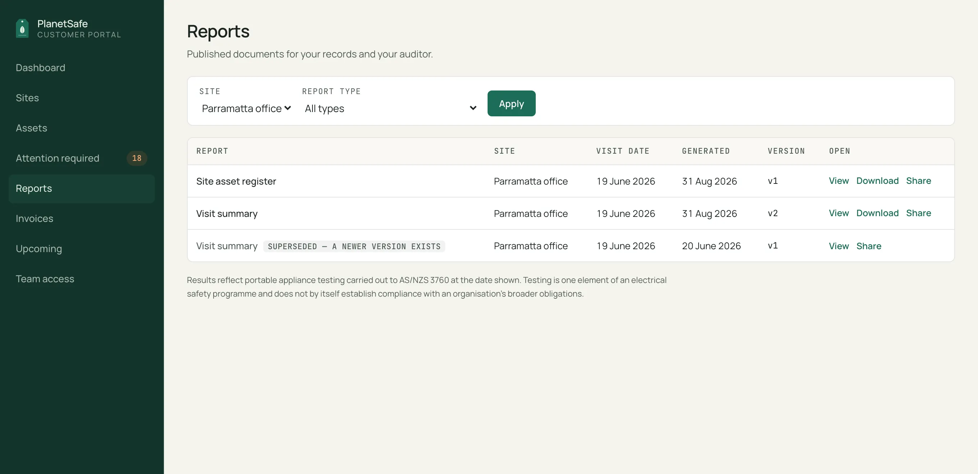Click the v2 version cell
978x474 pixels.
[773, 213]
